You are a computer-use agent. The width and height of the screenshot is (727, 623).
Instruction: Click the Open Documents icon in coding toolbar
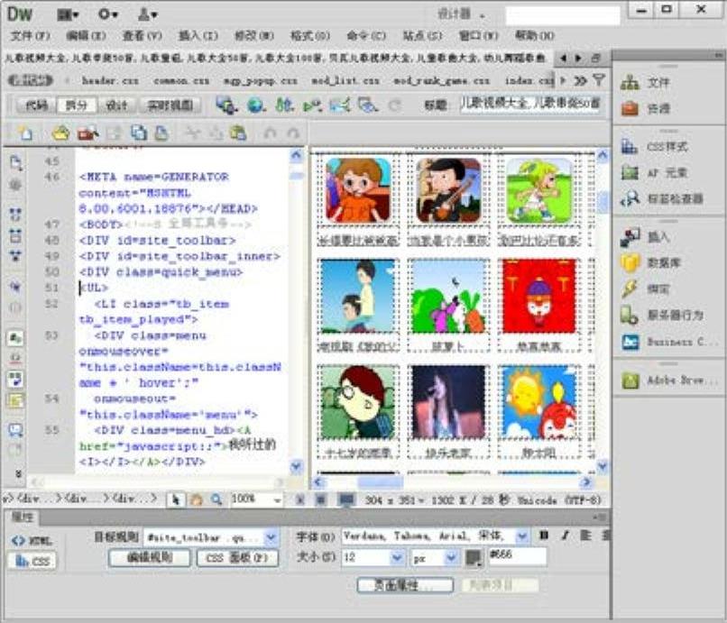(x=15, y=162)
